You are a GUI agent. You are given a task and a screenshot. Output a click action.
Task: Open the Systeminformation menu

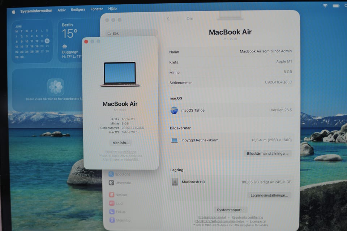tap(36, 11)
